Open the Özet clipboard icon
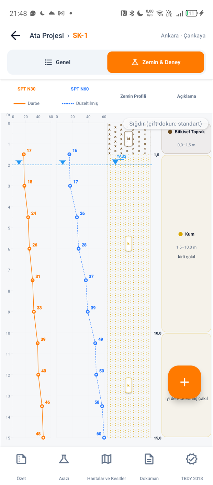 pyautogui.click(x=21, y=459)
